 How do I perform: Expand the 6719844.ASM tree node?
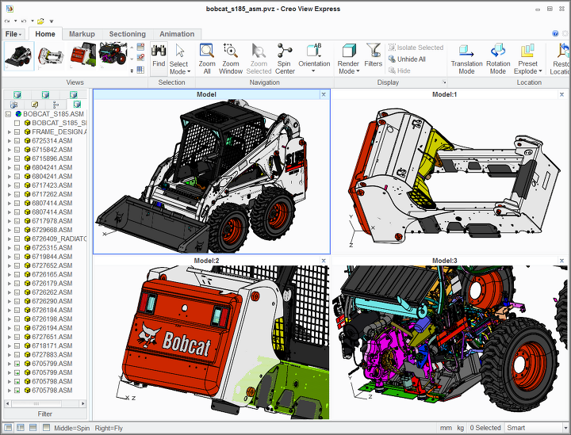click(x=10, y=257)
